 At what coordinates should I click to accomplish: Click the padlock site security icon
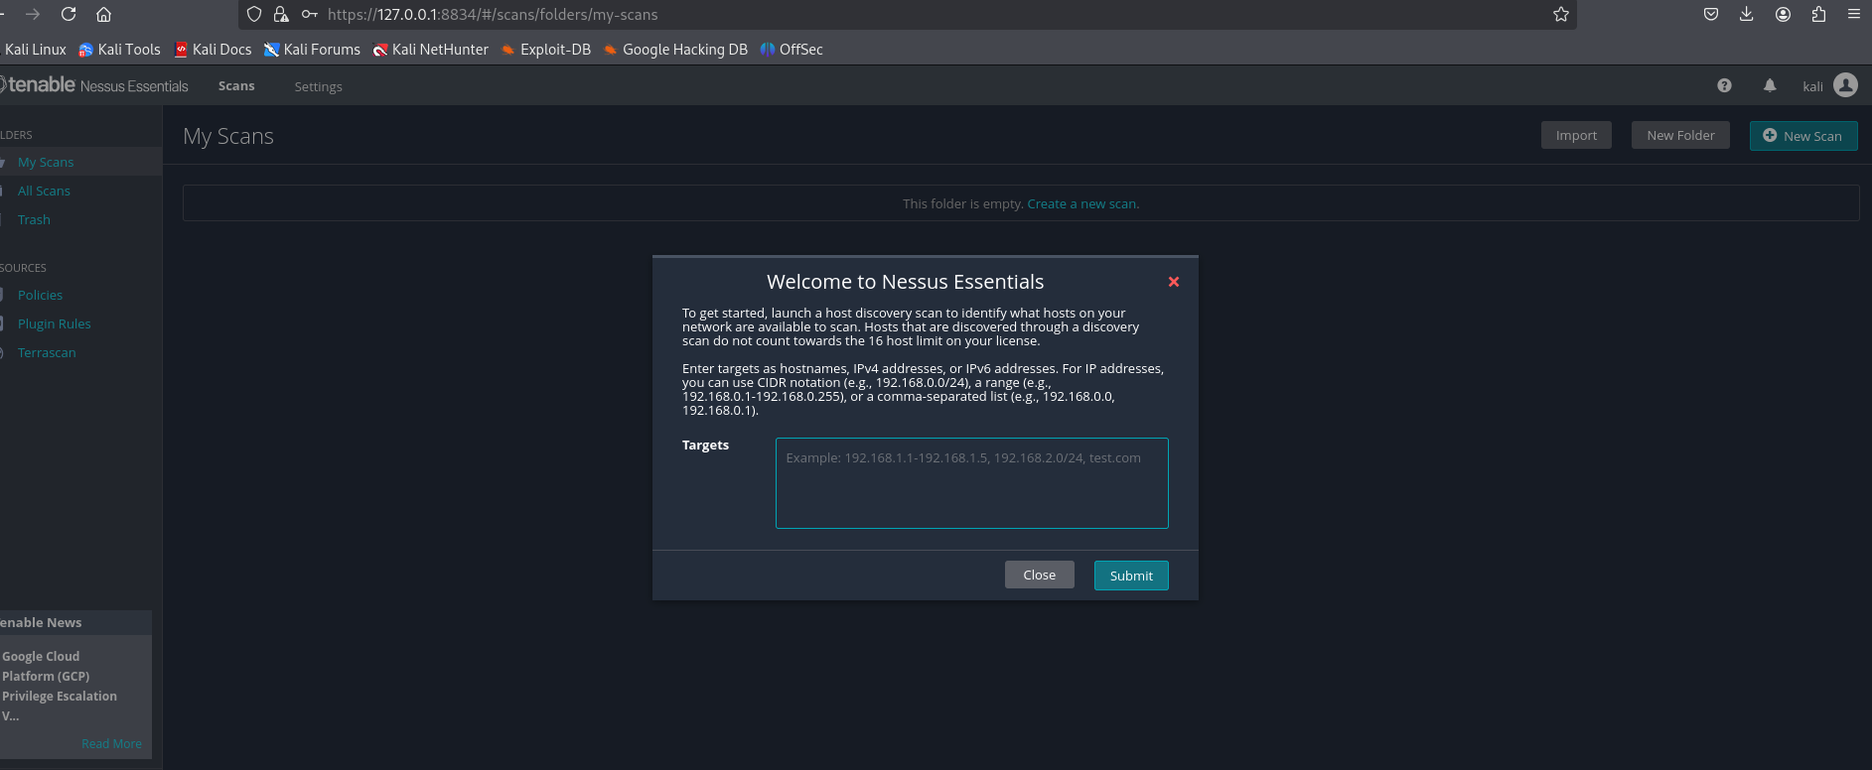pyautogui.click(x=281, y=14)
